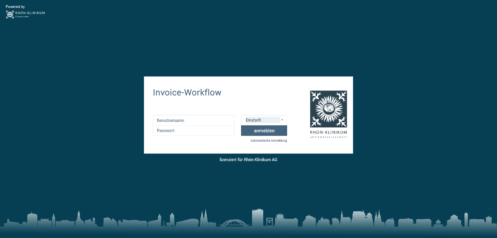Click the RHÖN-KLINIKUM Aktiengesellschaft wordmark under emblem
The image size is (497, 238).
click(328, 134)
